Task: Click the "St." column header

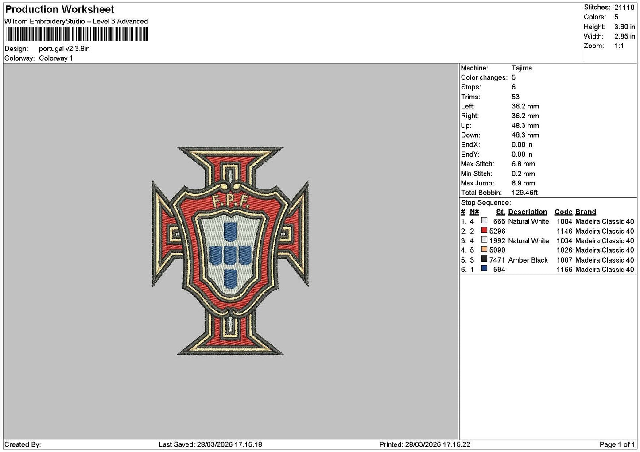Action: pos(500,212)
